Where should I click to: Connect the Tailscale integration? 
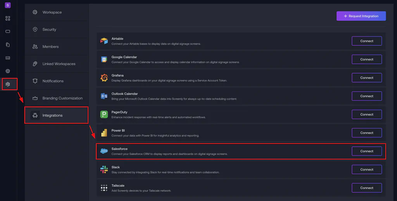[x=367, y=188]
